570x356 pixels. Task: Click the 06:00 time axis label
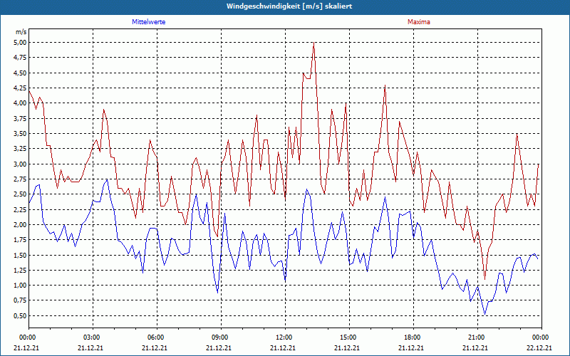click(x=157, y=337)
